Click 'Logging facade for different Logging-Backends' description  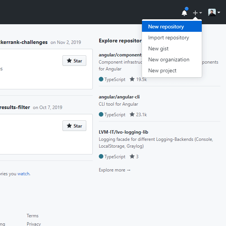(x=156, y=143)
